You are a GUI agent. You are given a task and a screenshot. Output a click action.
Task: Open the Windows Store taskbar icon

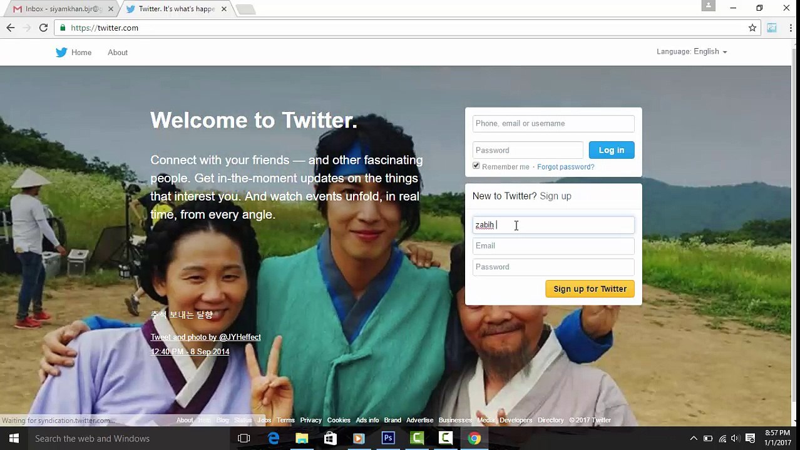click(330, 438)
